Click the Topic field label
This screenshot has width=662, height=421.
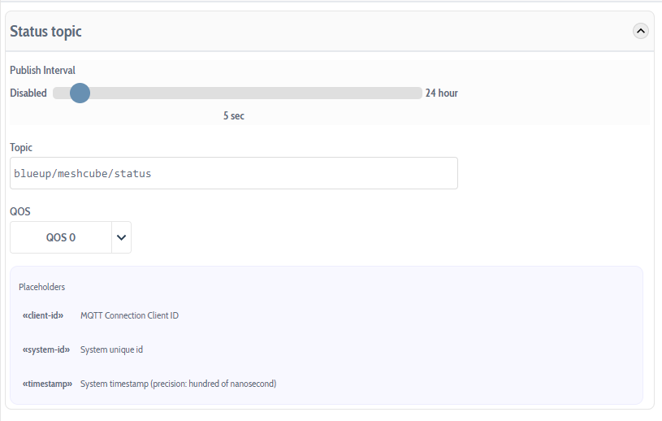point(21,147)
